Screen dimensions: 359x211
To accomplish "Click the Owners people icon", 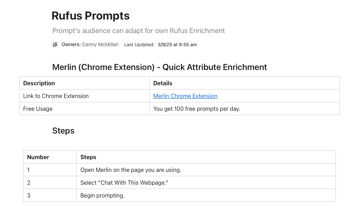I will (x=55, y=44).
